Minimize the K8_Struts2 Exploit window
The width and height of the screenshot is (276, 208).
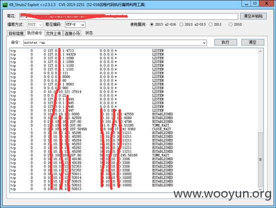point(247,3)
